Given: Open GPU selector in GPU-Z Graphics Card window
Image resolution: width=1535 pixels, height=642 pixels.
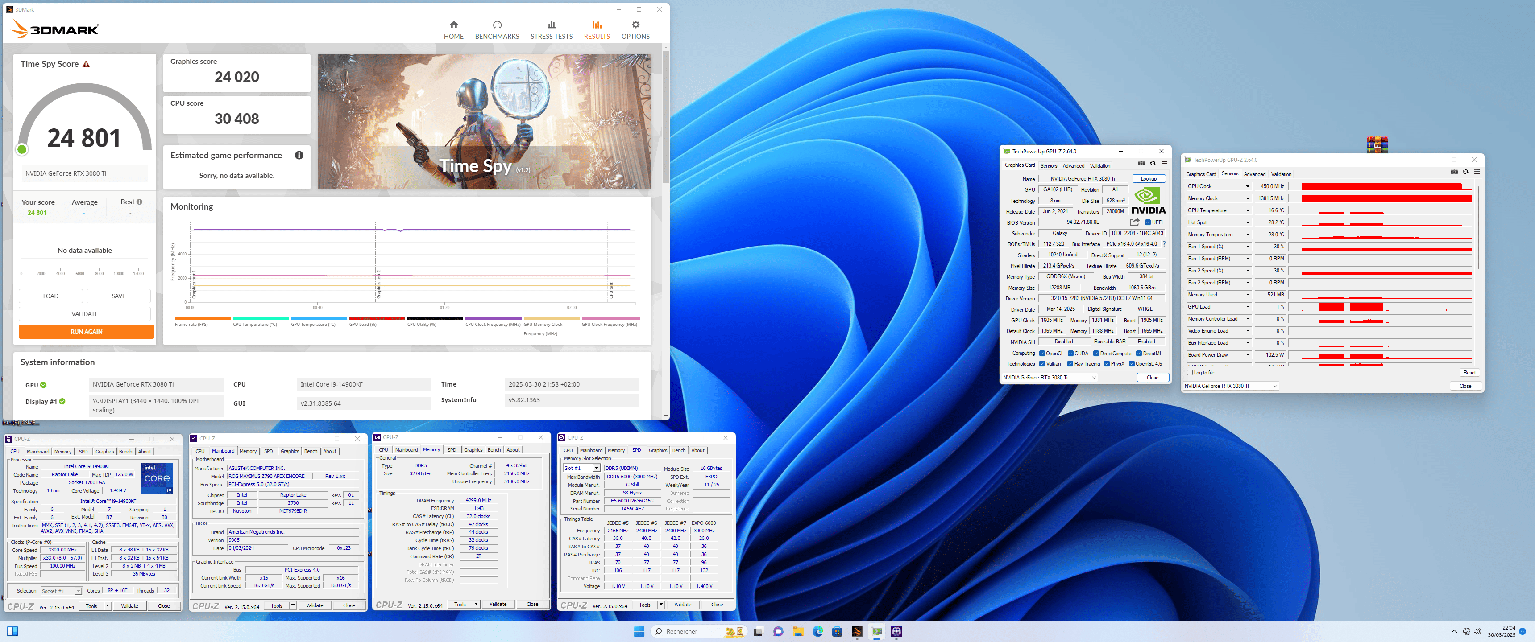Looking at the screenshot, I should pyautogui.click(x=1050, y=378).
